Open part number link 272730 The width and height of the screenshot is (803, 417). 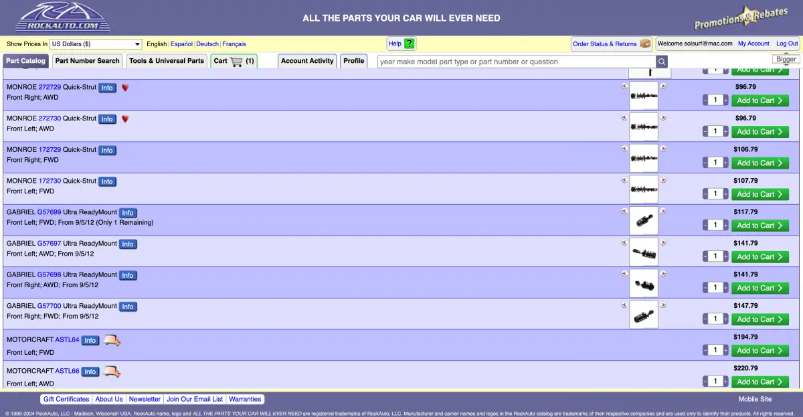tap(50, 118)
